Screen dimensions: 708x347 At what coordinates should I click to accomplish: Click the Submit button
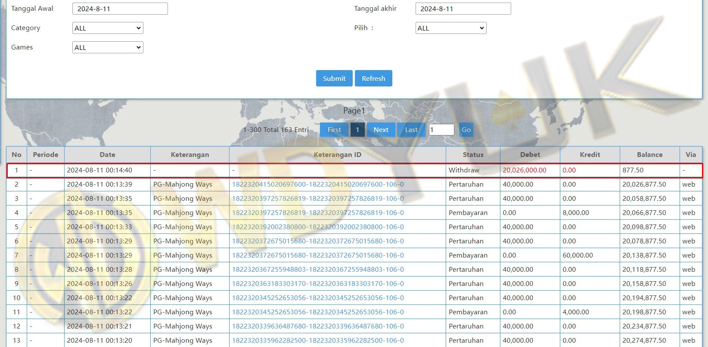coord(334,78)
